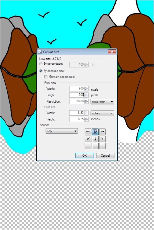Select bottom-center blank anchor button
Viewport: 154px width, 230px height.
coord(95,146)
